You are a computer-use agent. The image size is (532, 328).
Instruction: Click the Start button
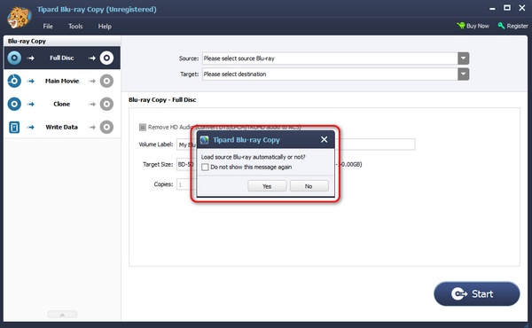(x=477, y=293)
